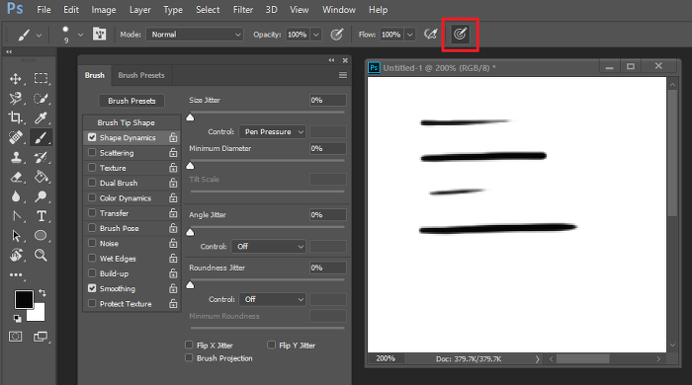Select the Eyedropper tool
Screen dimensions: 692x385
click(x=41, y=117)
